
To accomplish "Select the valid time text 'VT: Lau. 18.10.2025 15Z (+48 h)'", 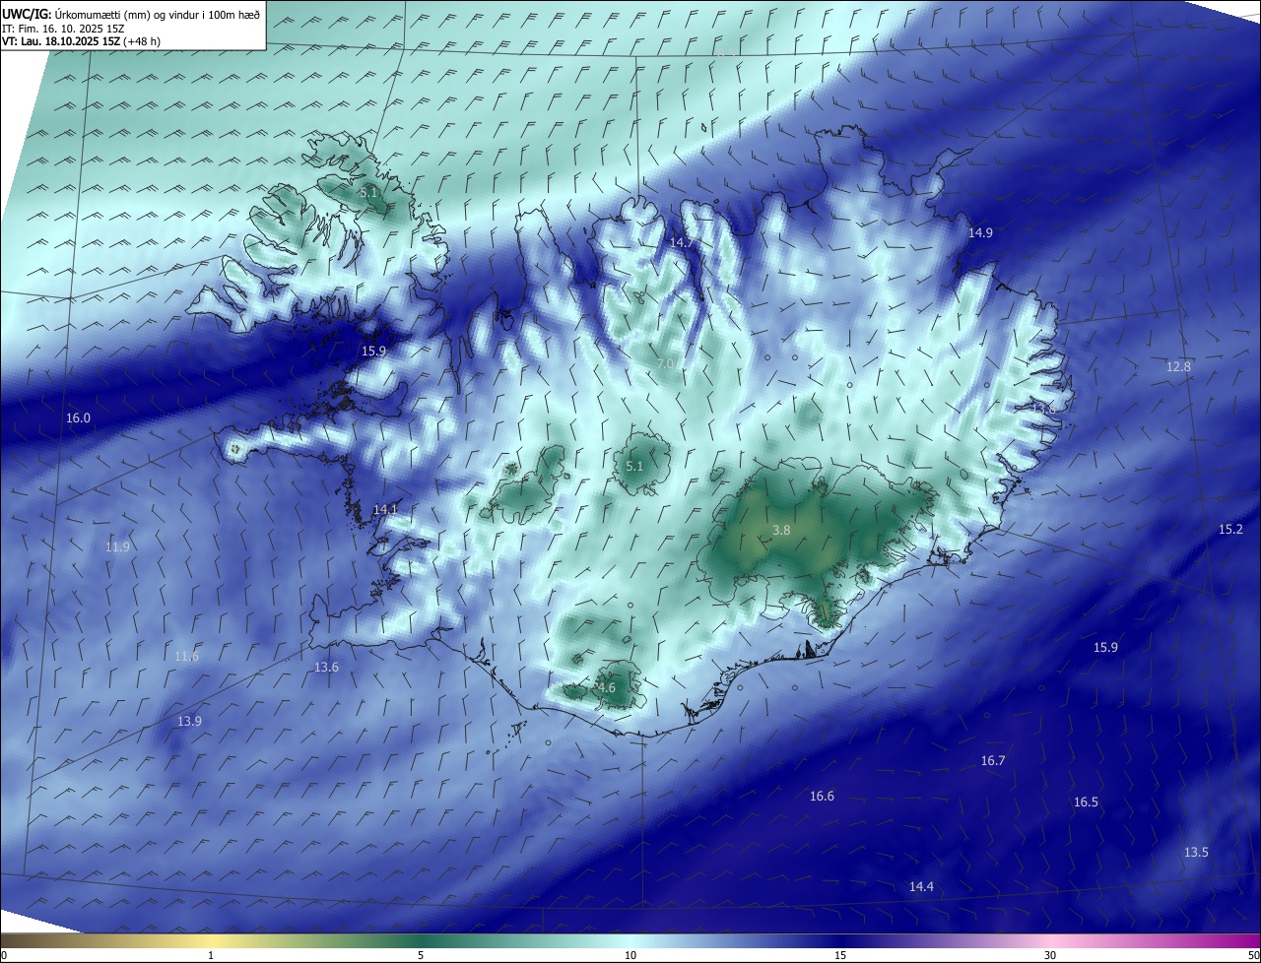I will 81,41.
